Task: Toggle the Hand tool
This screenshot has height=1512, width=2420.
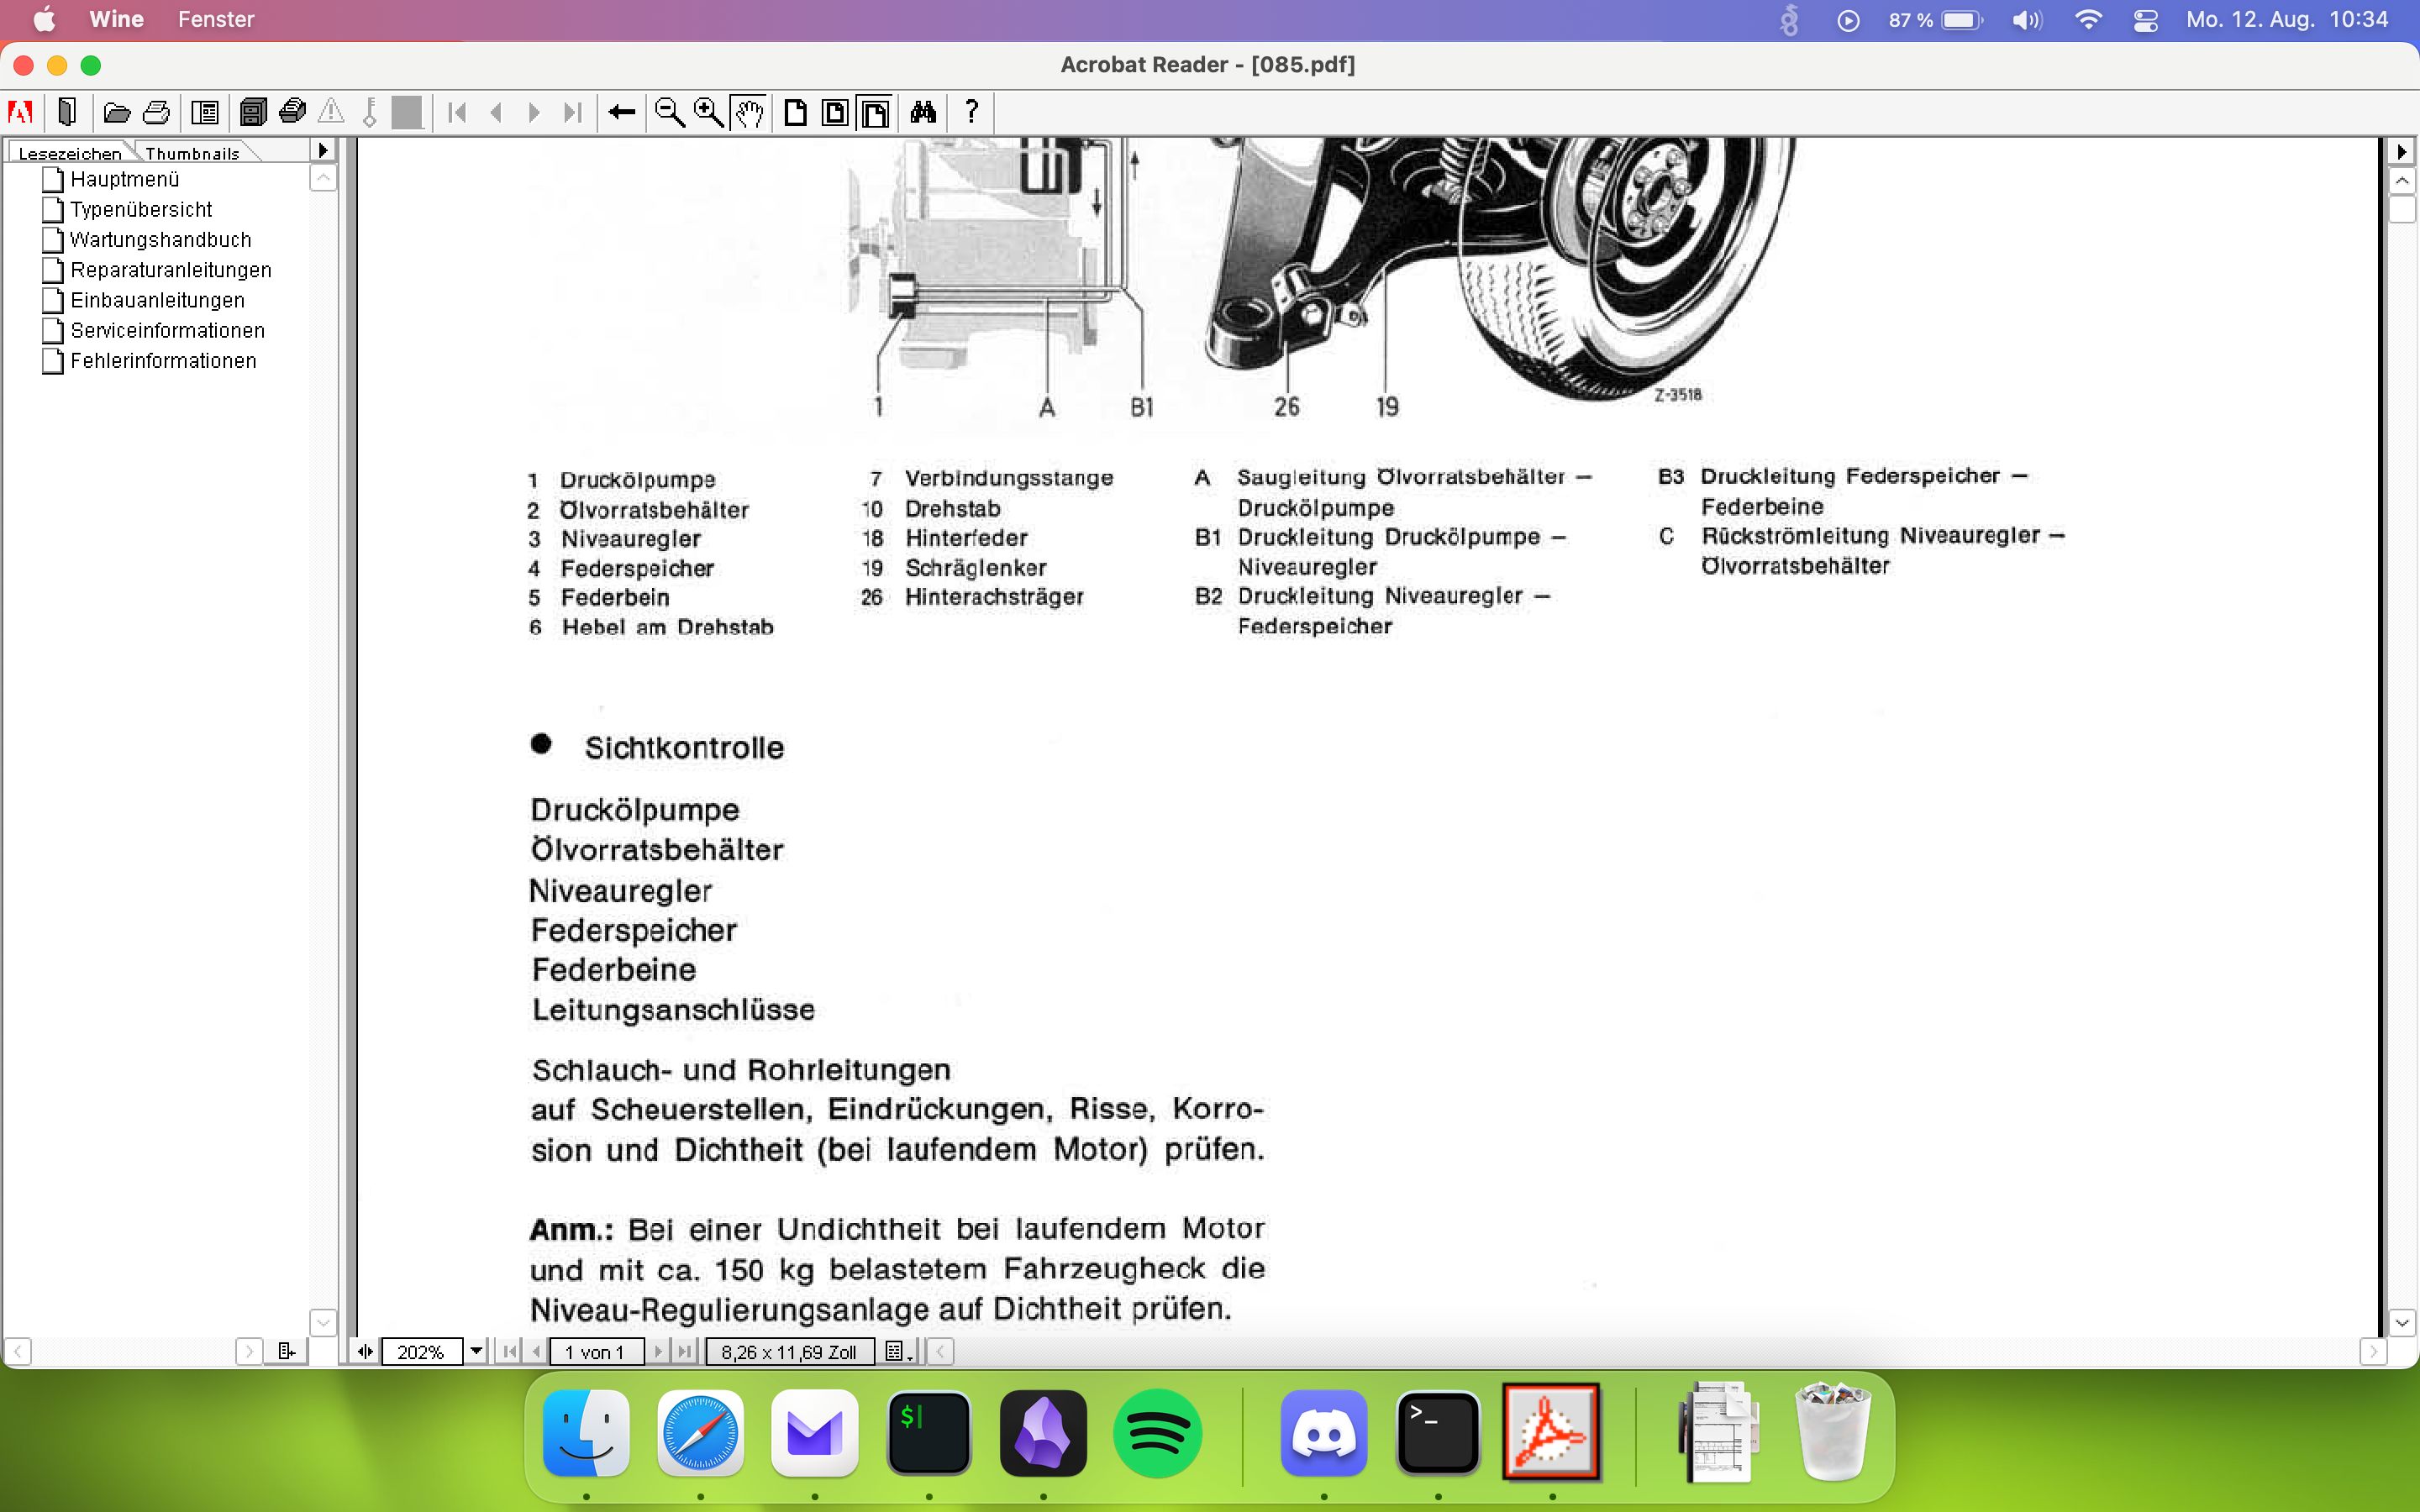Action: [748, 112]
